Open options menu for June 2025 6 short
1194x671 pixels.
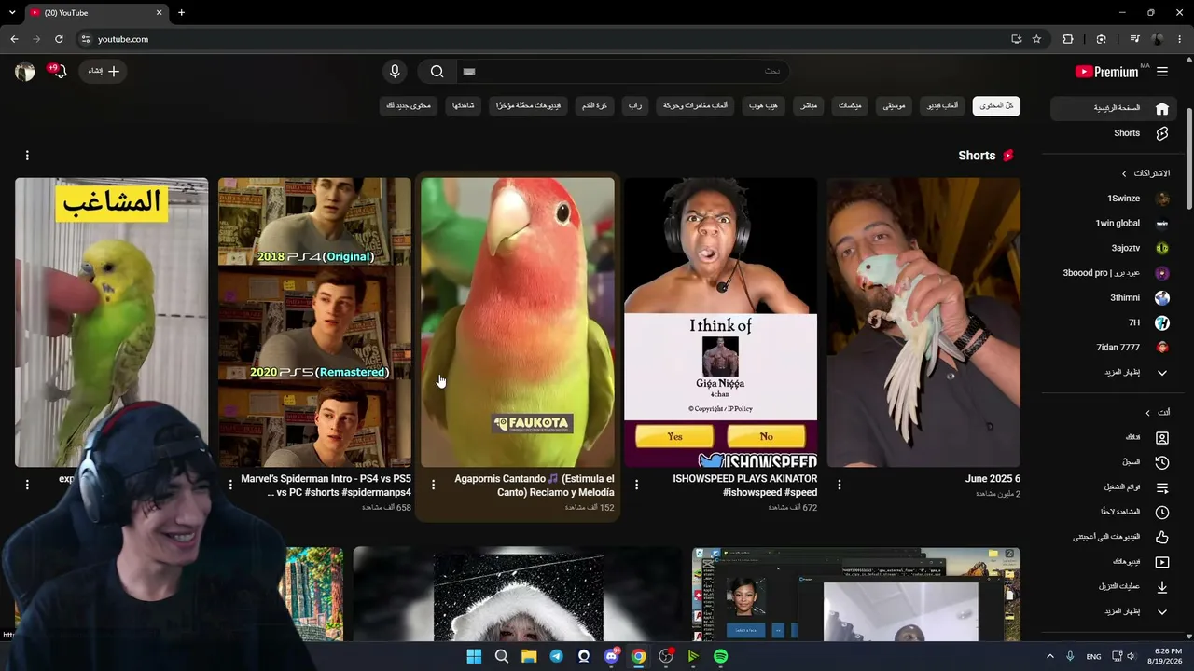pos(839,485)
